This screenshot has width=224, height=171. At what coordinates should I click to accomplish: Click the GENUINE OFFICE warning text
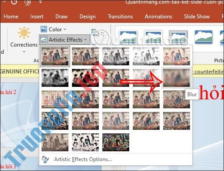(20, 72)
